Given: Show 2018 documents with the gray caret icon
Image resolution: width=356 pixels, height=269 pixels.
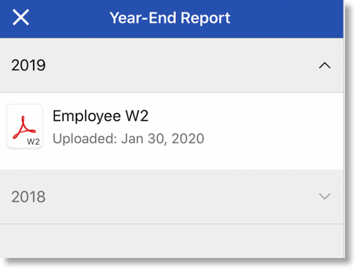Looking at the screenshot, I should 325,196.
